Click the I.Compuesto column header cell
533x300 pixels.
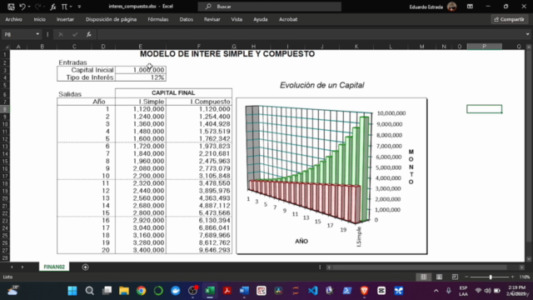199,102
